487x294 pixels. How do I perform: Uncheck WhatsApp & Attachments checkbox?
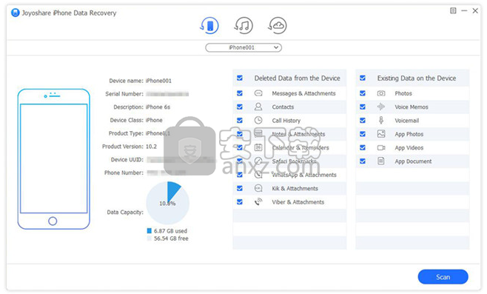240,175
